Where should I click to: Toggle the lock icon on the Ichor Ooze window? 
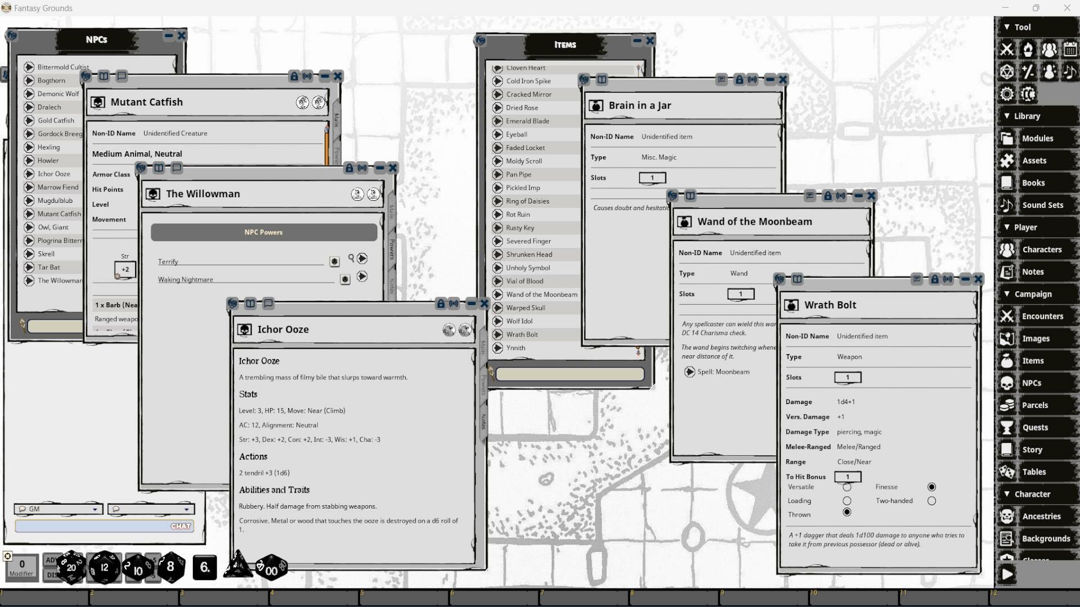click(x=441, y=303)
